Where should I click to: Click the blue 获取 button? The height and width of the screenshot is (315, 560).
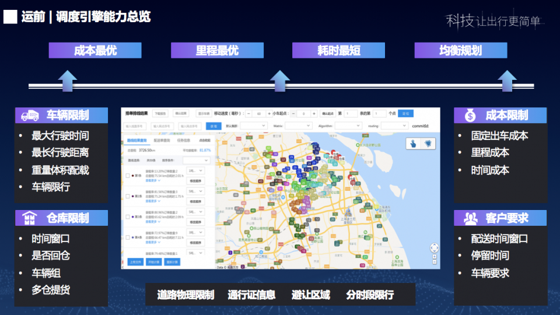[213, 126]
